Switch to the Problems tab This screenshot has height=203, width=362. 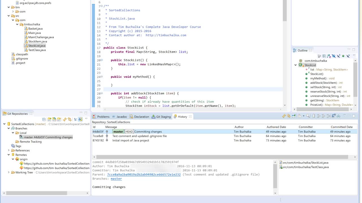(101, 117)
